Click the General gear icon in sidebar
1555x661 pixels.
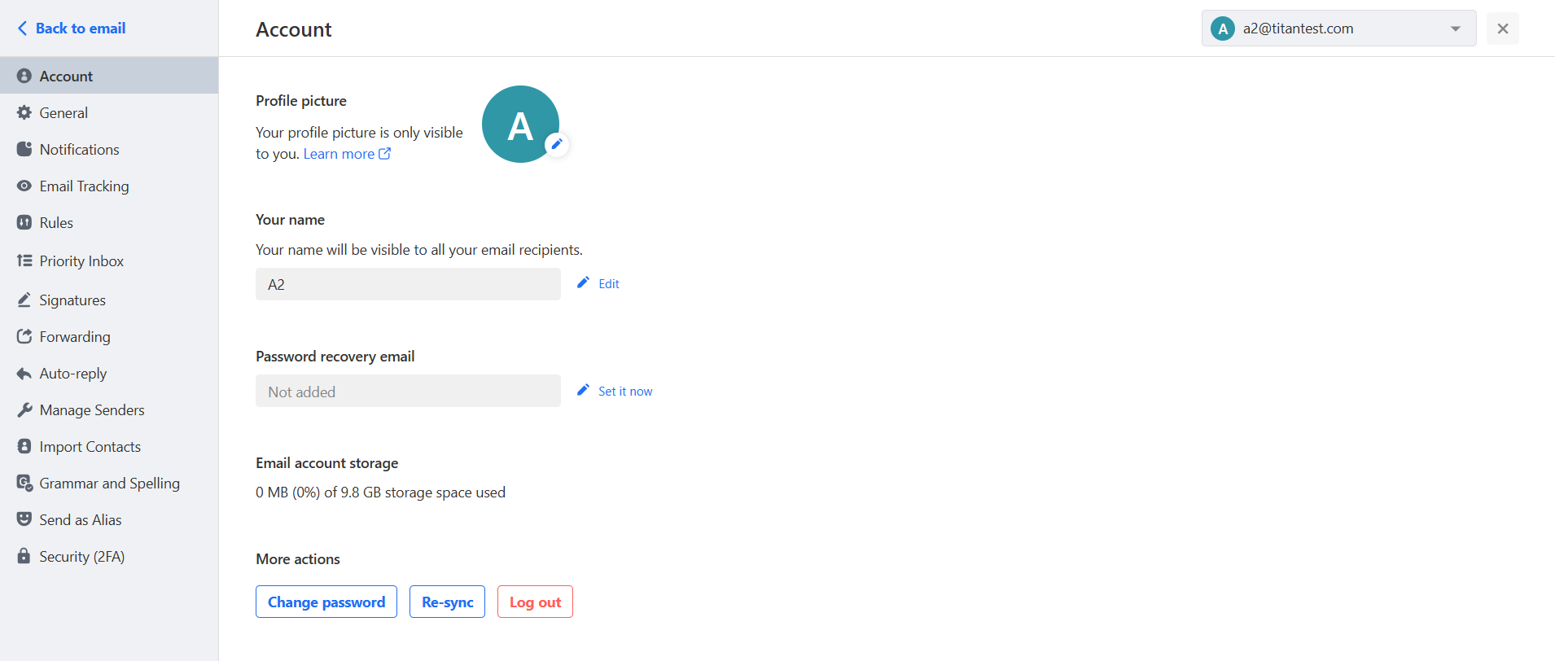(24, 112)
